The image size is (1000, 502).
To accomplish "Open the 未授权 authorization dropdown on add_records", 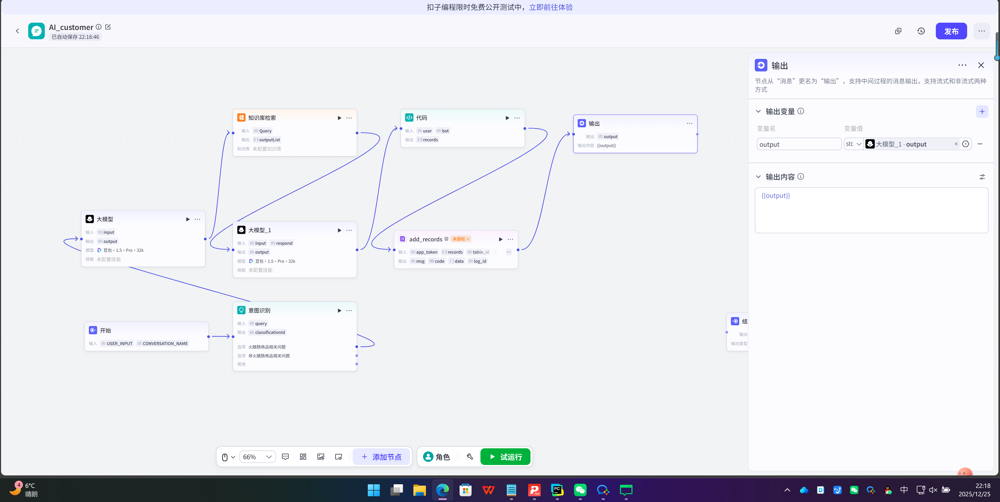I will [x=461, y=239].
